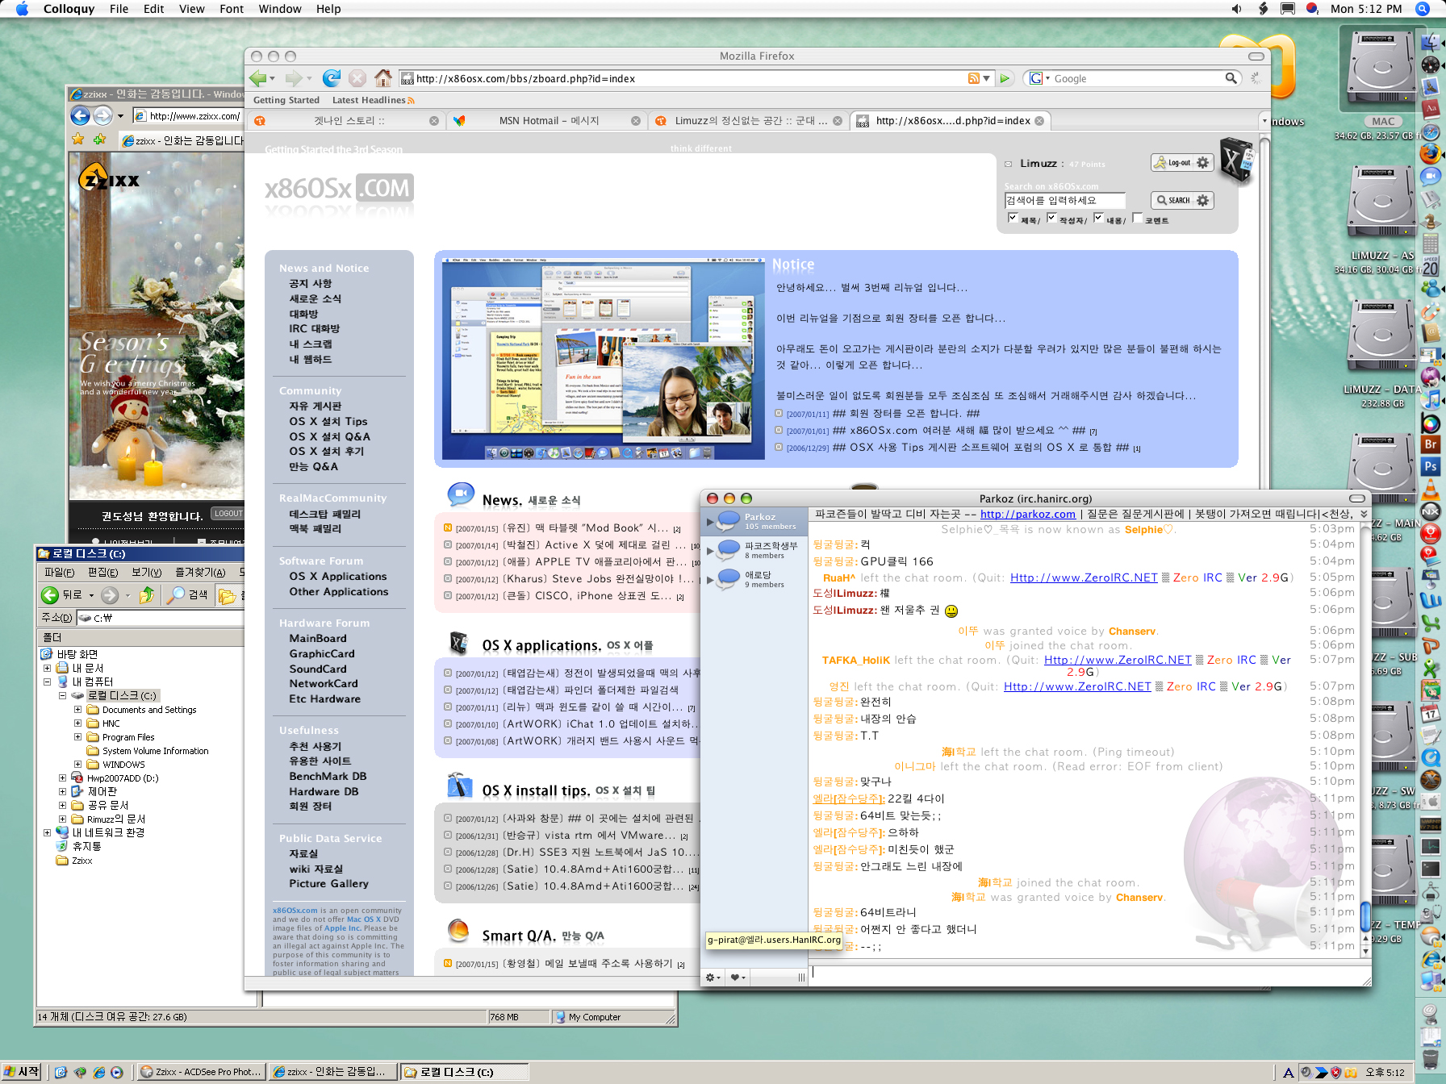1446x1084 pixels.
Task: Click the Zzixx ACDSee Pro taskbar button
Action: [x=200, y=1072]
